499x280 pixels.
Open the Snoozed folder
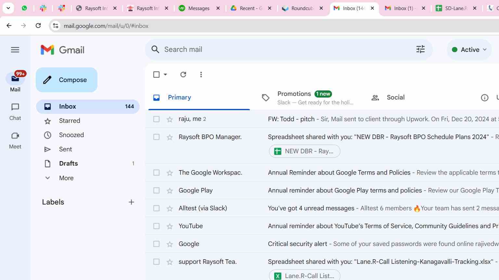point(88,135)
